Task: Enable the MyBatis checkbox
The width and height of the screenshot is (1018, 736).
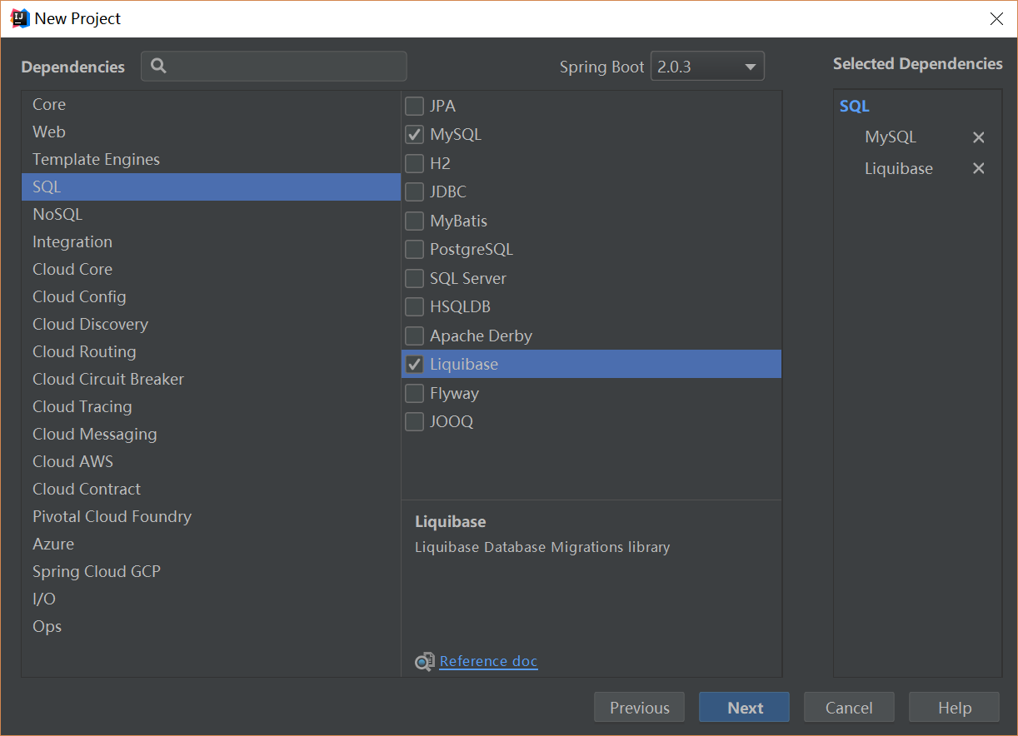Action: [414, 221]
